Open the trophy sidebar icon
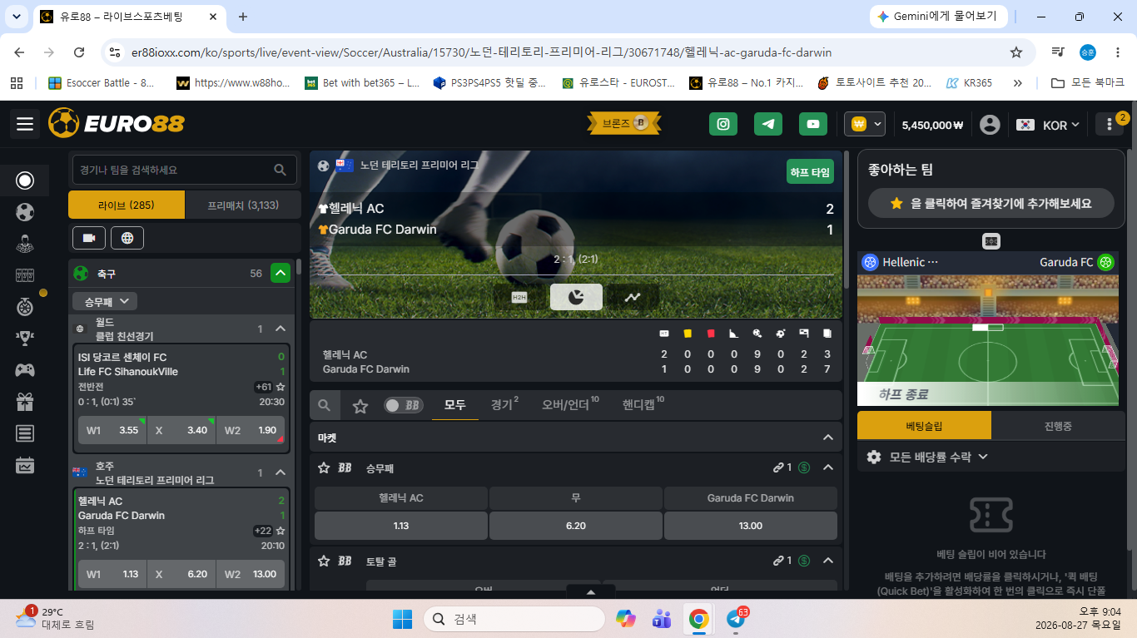Image resolution: width=1137 pixels, height=638 pixels. [x=25, y=339]
